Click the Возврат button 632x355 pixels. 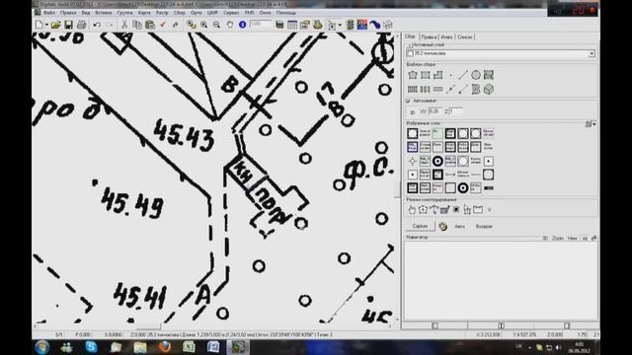(x=484, y=226)
